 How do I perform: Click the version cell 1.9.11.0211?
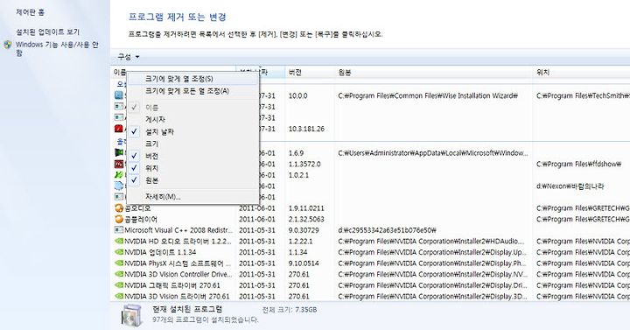(306, 208)
